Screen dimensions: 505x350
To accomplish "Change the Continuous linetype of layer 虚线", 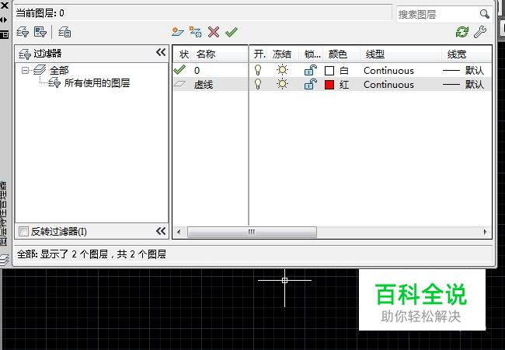I will tap(388, 85).
